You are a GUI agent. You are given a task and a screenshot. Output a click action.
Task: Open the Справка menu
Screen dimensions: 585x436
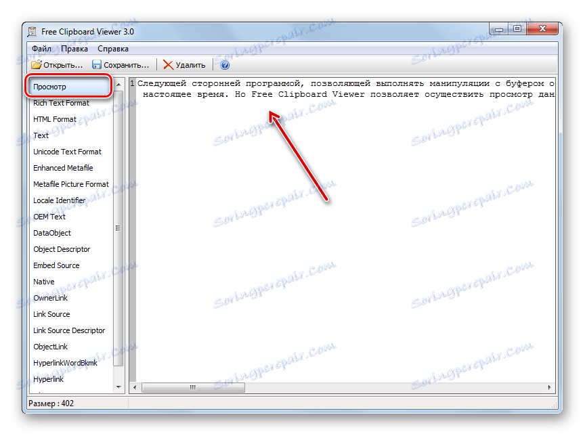(x=112, y=49)
